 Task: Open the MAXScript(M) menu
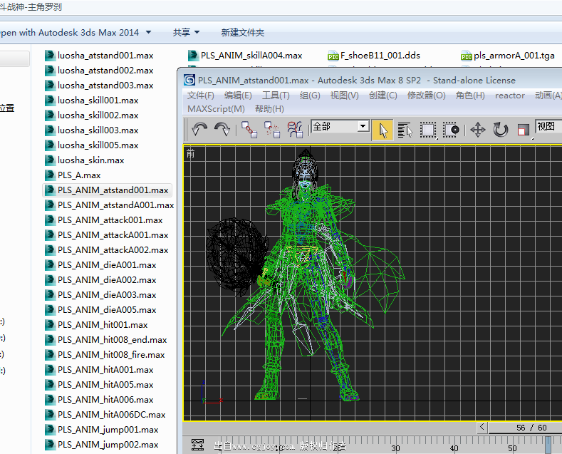pos(216,108)
